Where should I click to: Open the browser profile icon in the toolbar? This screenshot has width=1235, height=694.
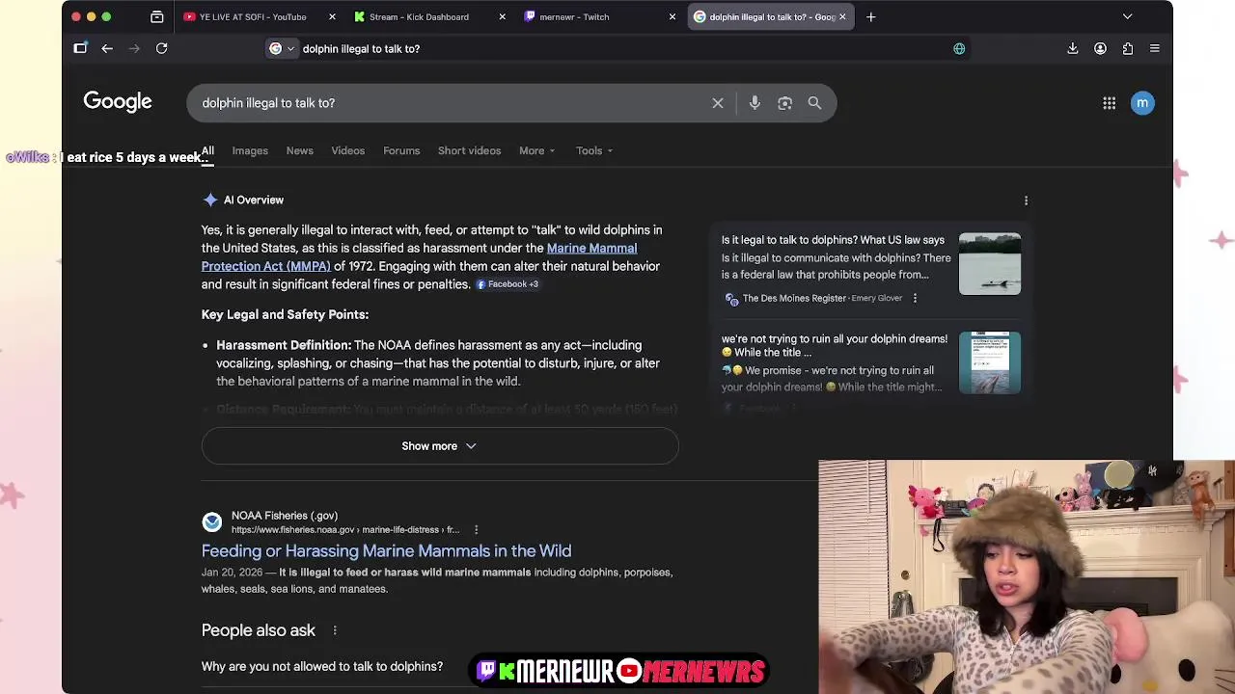point(1100,48)
